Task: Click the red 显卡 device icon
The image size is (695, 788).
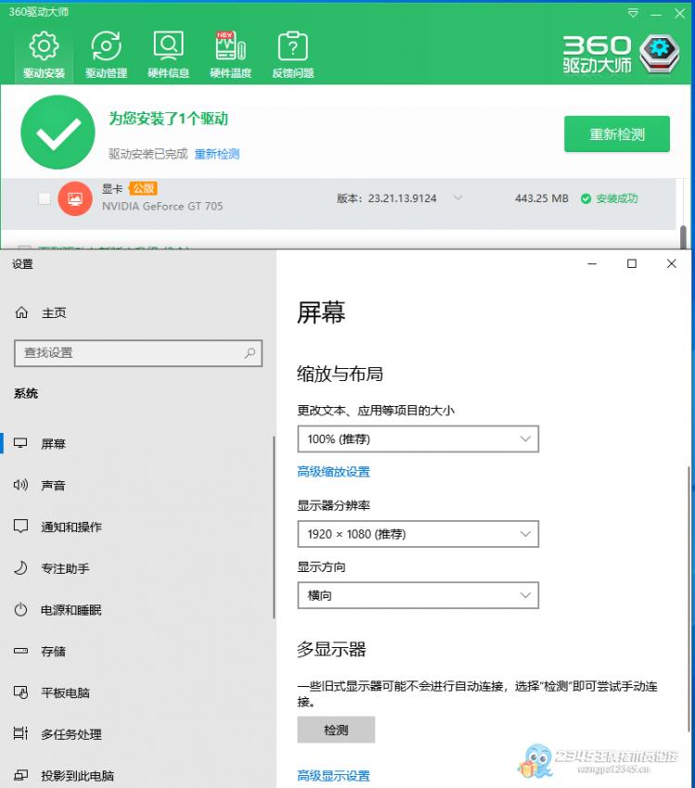Action: tap(75, 198)
